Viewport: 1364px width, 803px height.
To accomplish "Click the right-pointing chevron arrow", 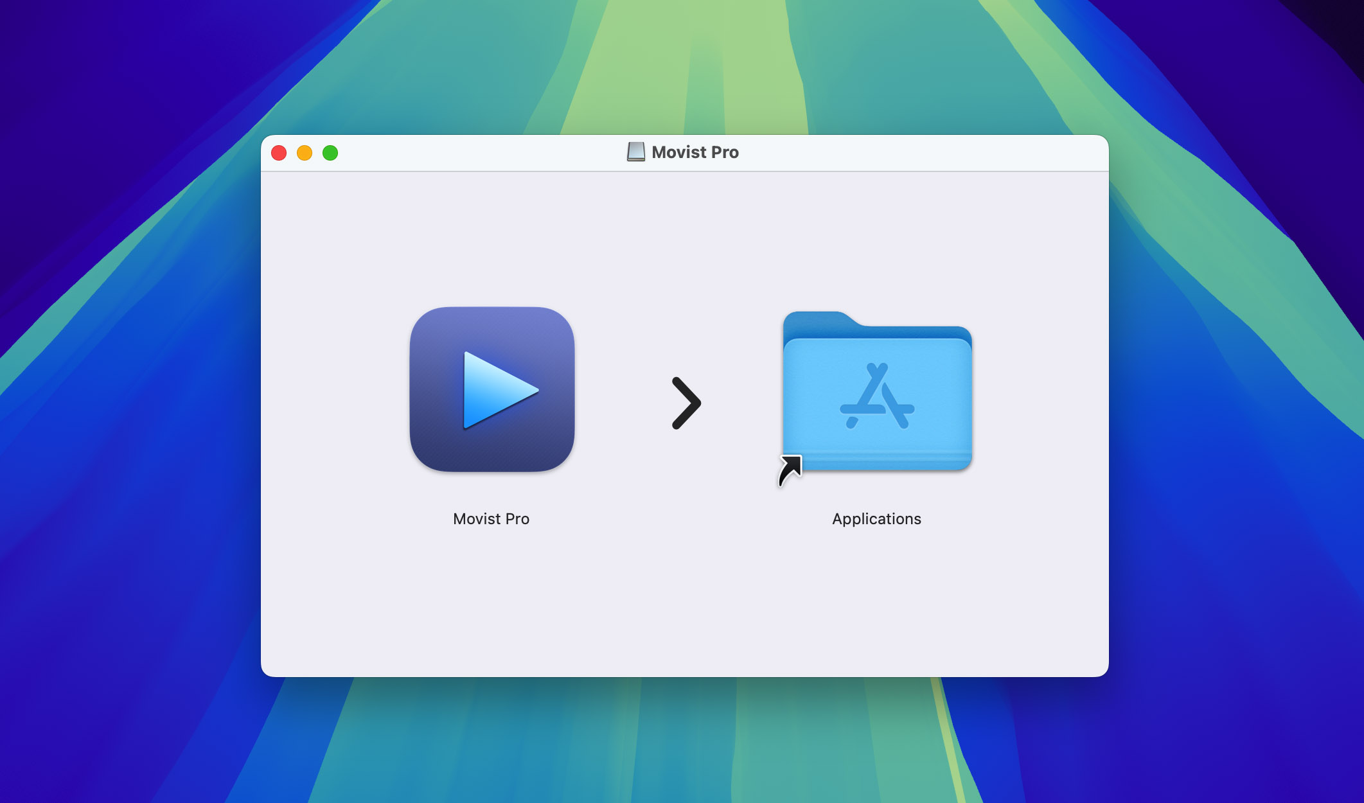I will coord(686,403).
